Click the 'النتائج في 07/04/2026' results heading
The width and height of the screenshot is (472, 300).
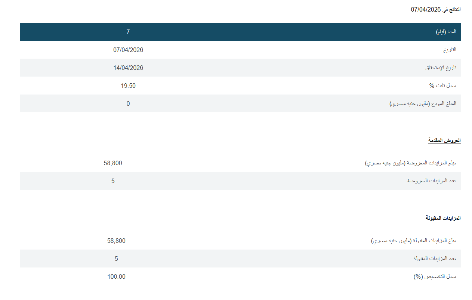[x=435, y=9]
